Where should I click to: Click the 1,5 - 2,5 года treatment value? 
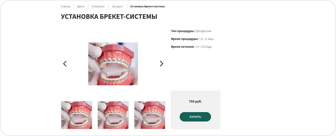pos(203,47)
